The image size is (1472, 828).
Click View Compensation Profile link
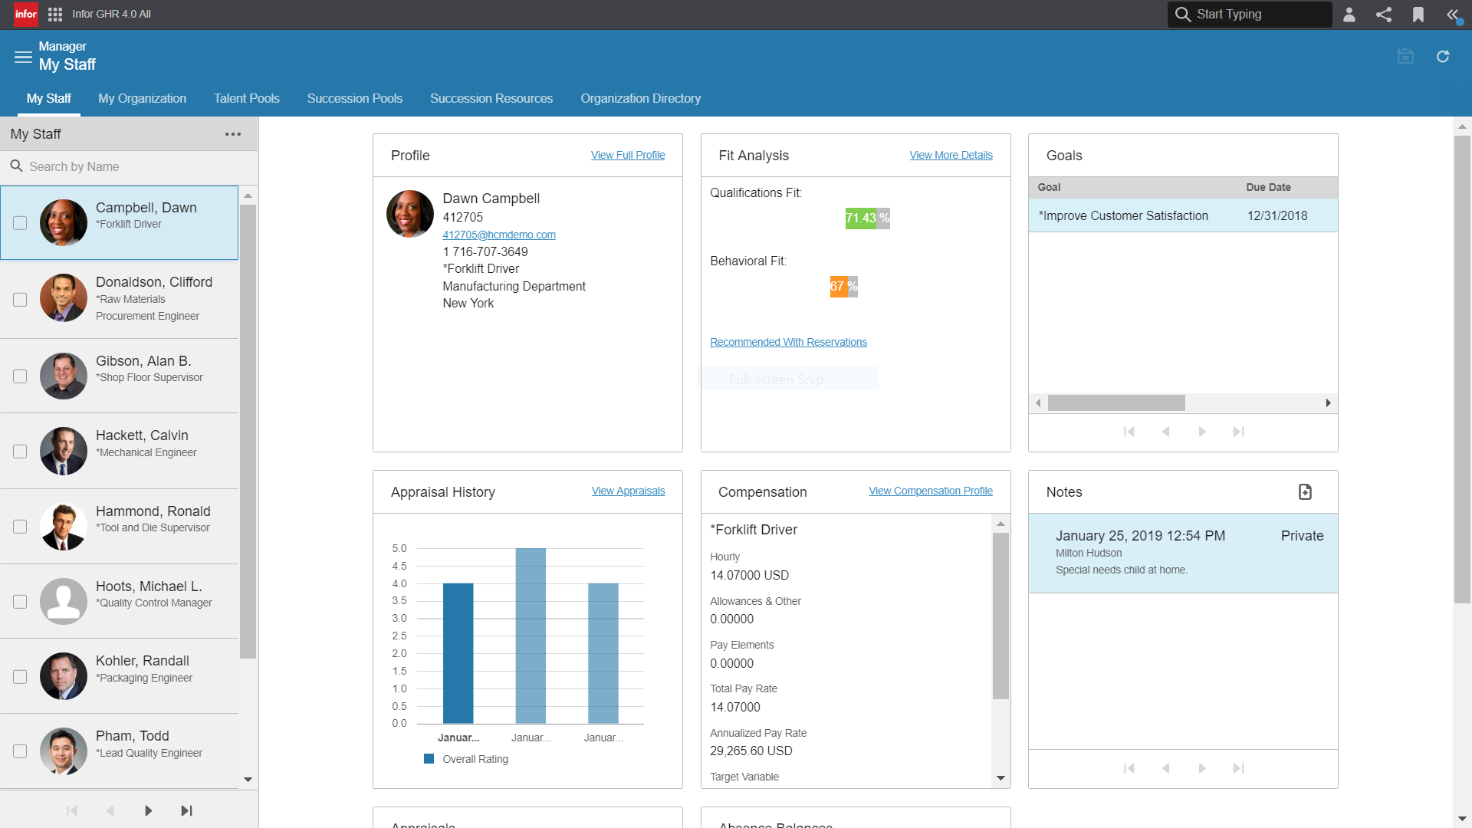click(x=930, y=491)
